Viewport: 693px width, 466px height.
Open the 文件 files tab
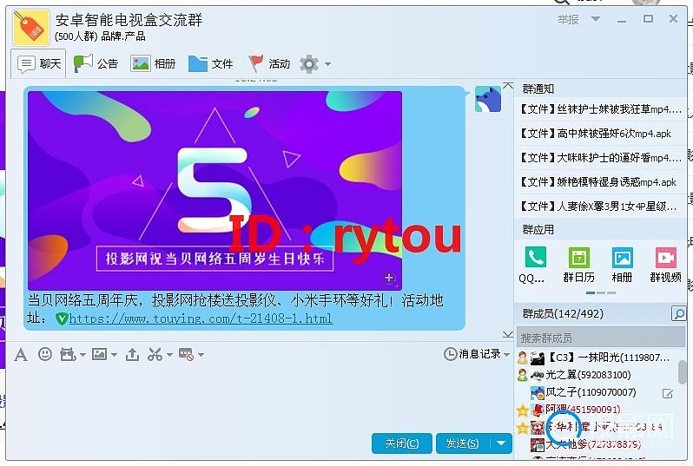pyautogui.click(x=210, y=63)
